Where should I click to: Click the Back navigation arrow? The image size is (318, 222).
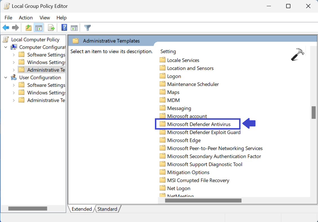click(6, 27)
